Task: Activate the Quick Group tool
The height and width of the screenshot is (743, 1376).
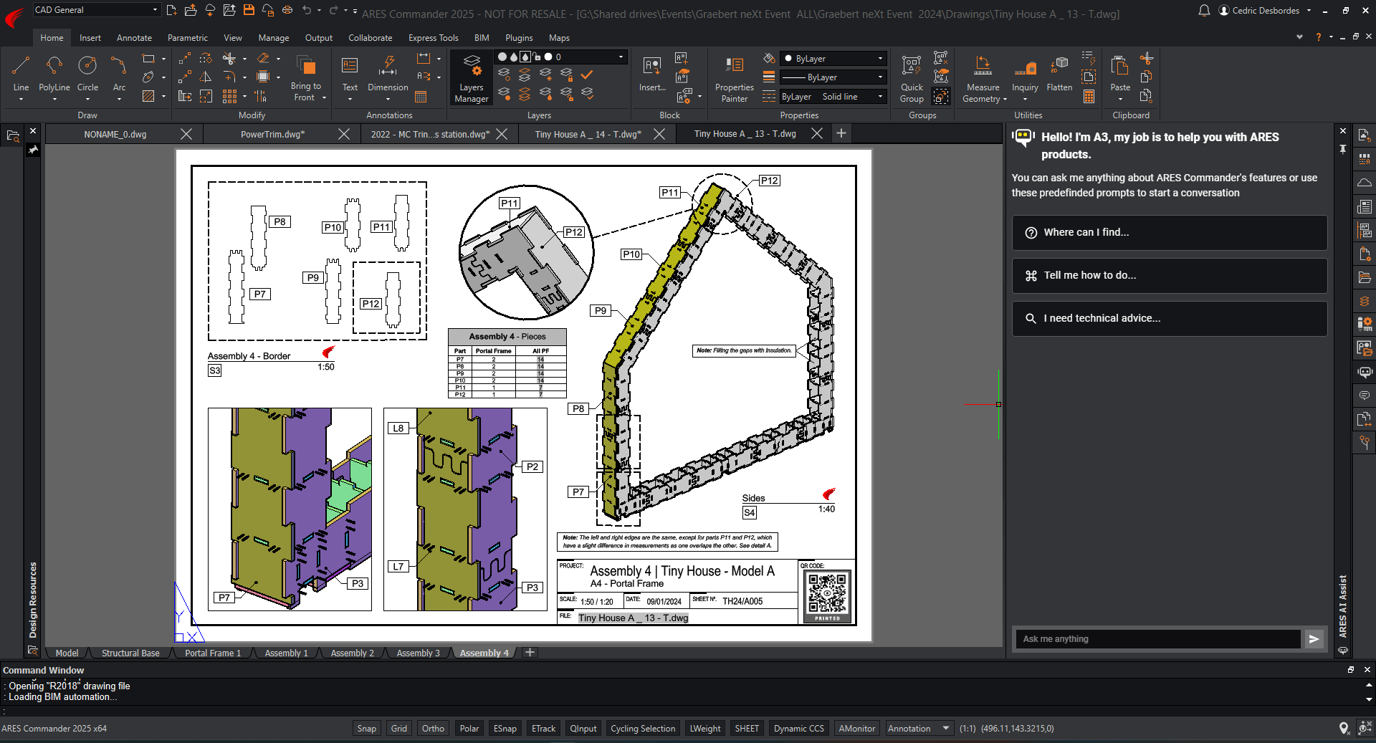Action: pos(912,78)
